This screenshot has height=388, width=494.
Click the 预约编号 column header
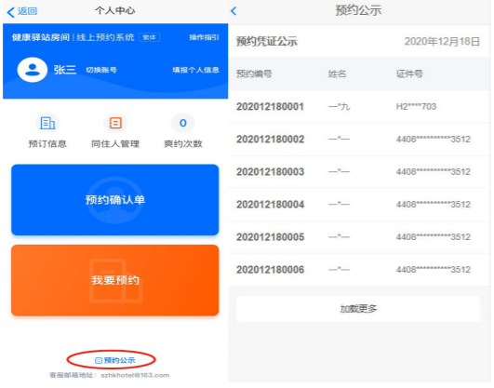254,74
